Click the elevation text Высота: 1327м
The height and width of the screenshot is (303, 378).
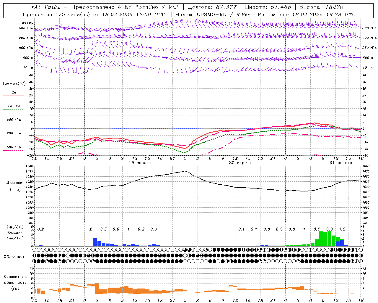[321, 7]
